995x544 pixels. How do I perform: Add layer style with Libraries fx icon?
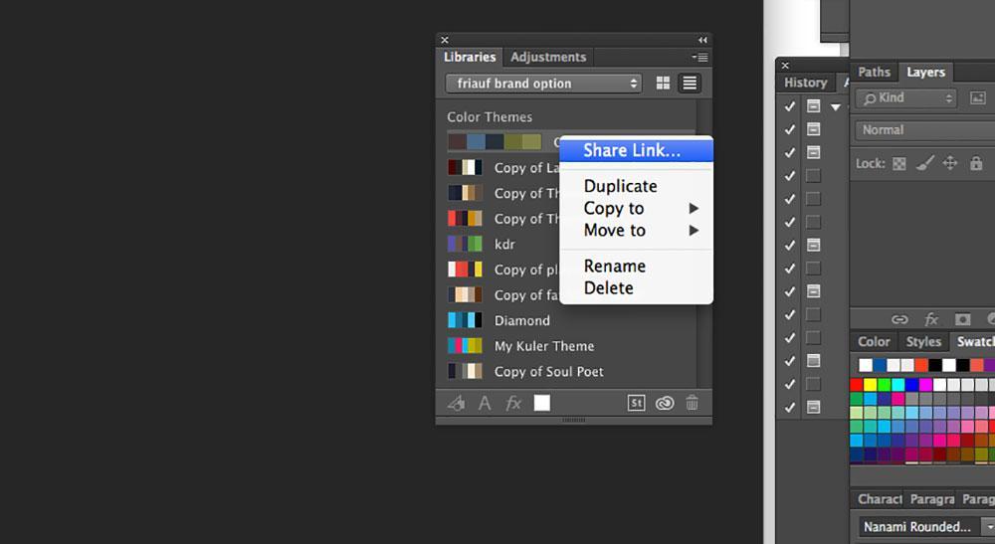tap(513, 403)
